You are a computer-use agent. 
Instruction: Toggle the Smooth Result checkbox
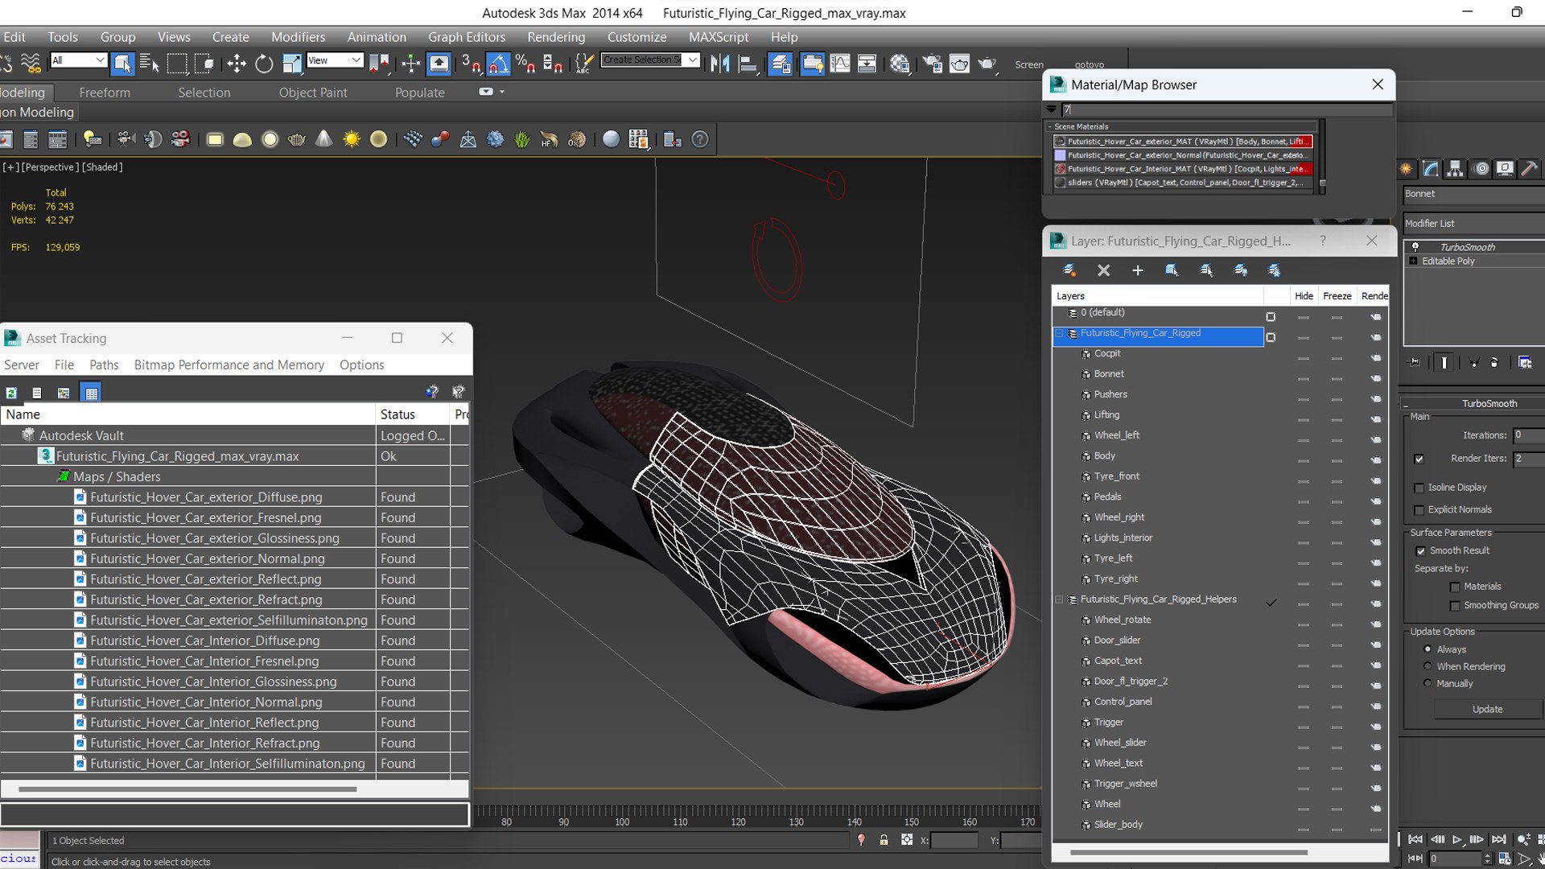(x=1420, y=551)
